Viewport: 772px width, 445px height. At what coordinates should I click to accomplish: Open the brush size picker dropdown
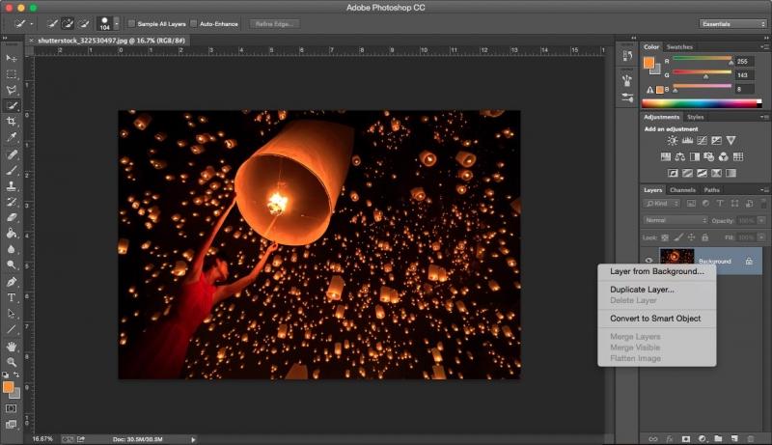[117, 22]
